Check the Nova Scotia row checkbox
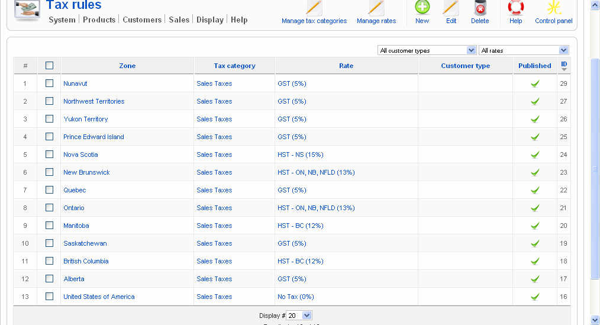The image size is (600, 325). tap(49, 155)
